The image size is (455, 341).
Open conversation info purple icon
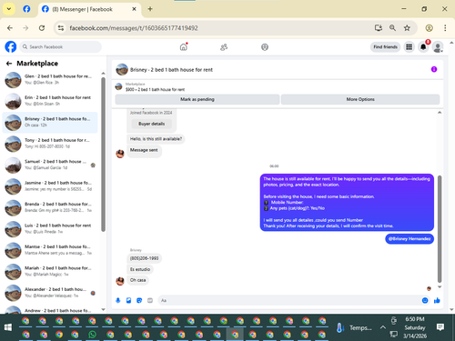pyautogui.click(x=434, y=69)
